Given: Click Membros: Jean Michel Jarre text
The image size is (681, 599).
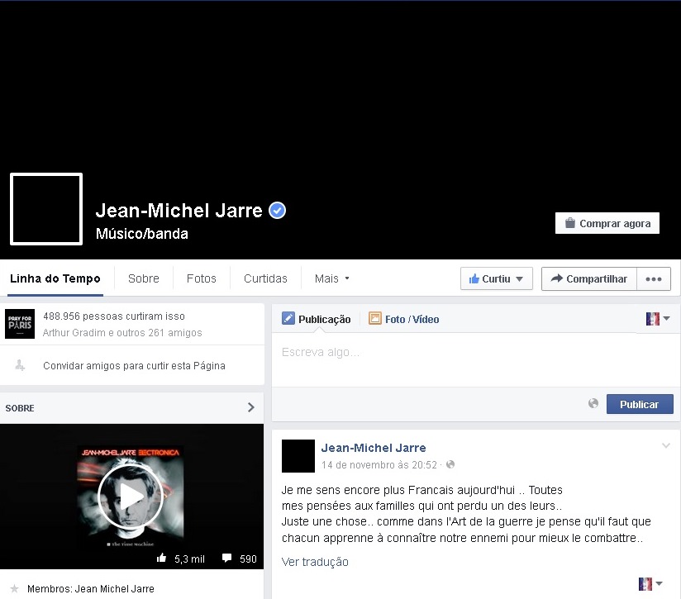Looking at the screenshot, I should [x=91, y=588].
